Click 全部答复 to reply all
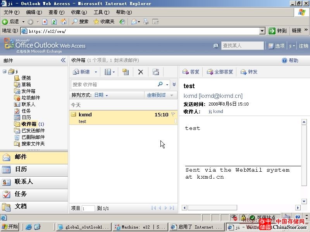This screenshot has height=232, width=310. click(x=220, y=72)
